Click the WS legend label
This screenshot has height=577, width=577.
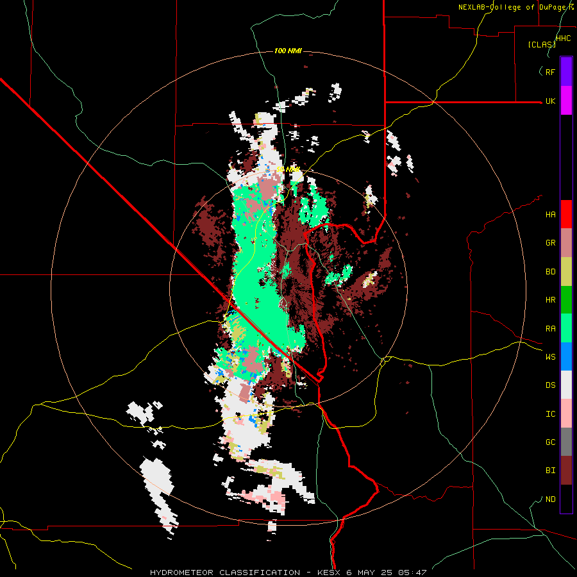(x=550, y=356)
